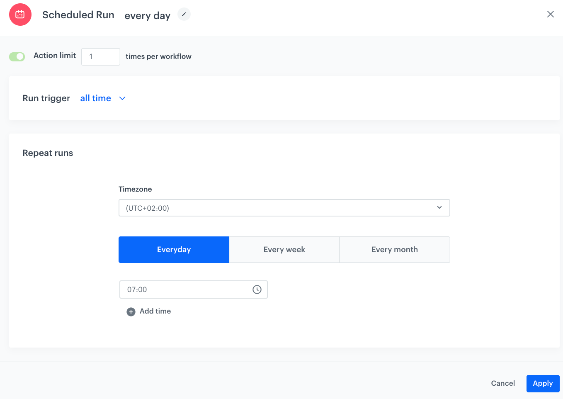Switch to the Every month tab
The image size is (563, 399).
(x=394, y=249)
